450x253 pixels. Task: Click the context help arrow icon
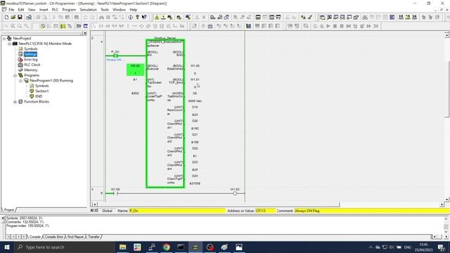144,17
